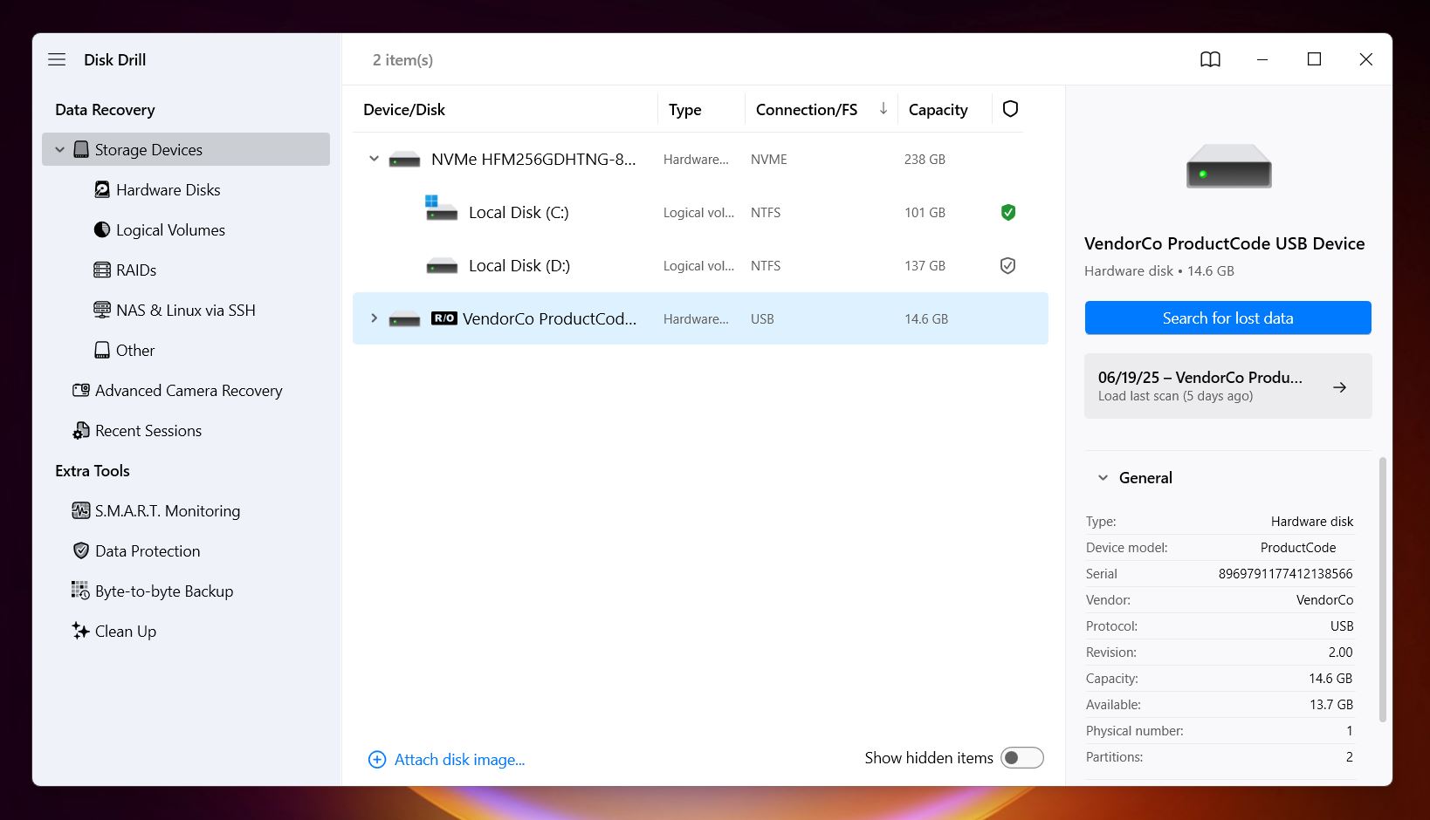Click the Other devices icon
Image resolution: width=1430 pixels, height=820 pixels.
102,350
